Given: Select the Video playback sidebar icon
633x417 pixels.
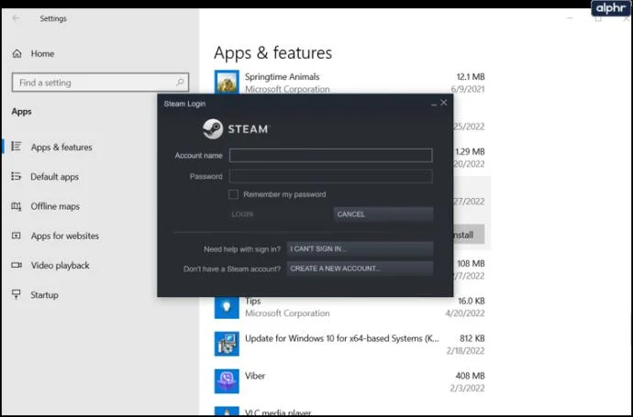Looking at the screenshot, I should [x=17, y=265].
